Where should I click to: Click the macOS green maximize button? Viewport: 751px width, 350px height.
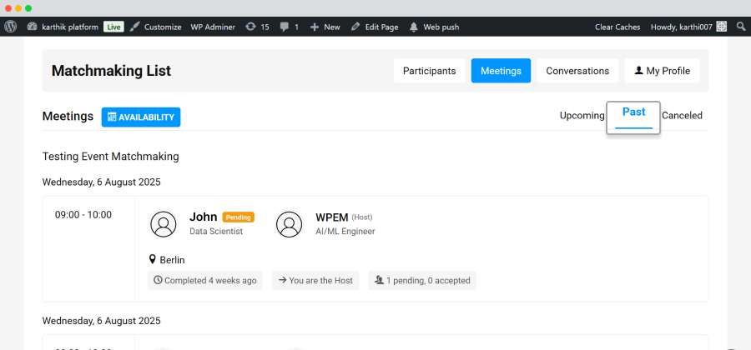(x=28, y=8)
